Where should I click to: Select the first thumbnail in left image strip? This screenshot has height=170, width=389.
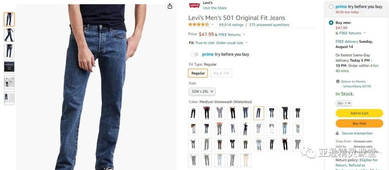click(x=9, y=19)
